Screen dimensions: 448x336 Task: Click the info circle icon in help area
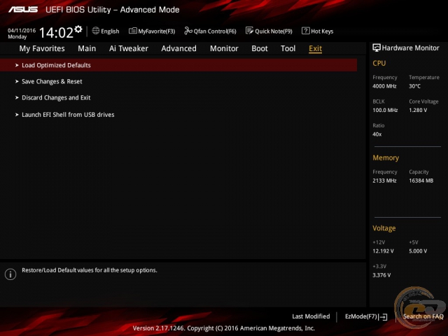pos(10,274)
